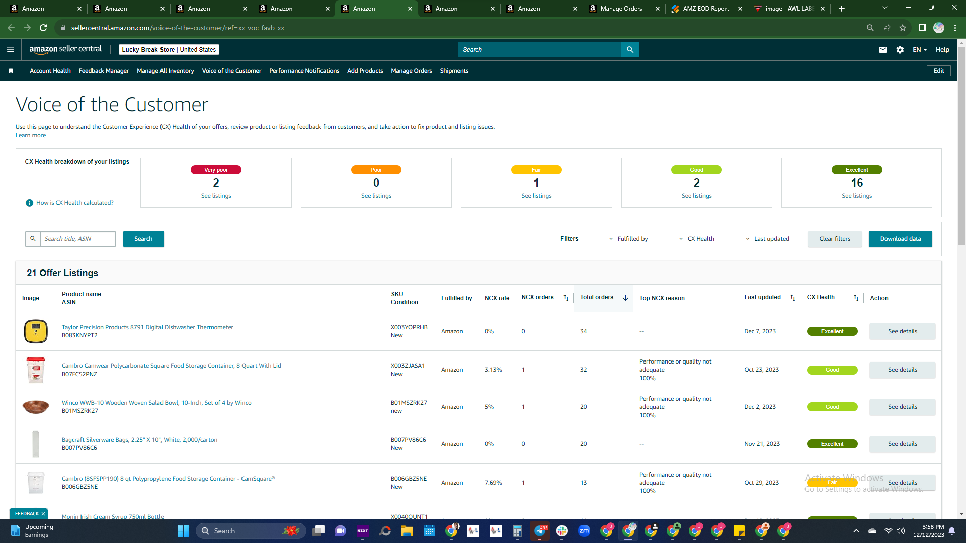Open the EN language dropdown
The width and height of the screenshot is (966, 543).
pos(920,50)
